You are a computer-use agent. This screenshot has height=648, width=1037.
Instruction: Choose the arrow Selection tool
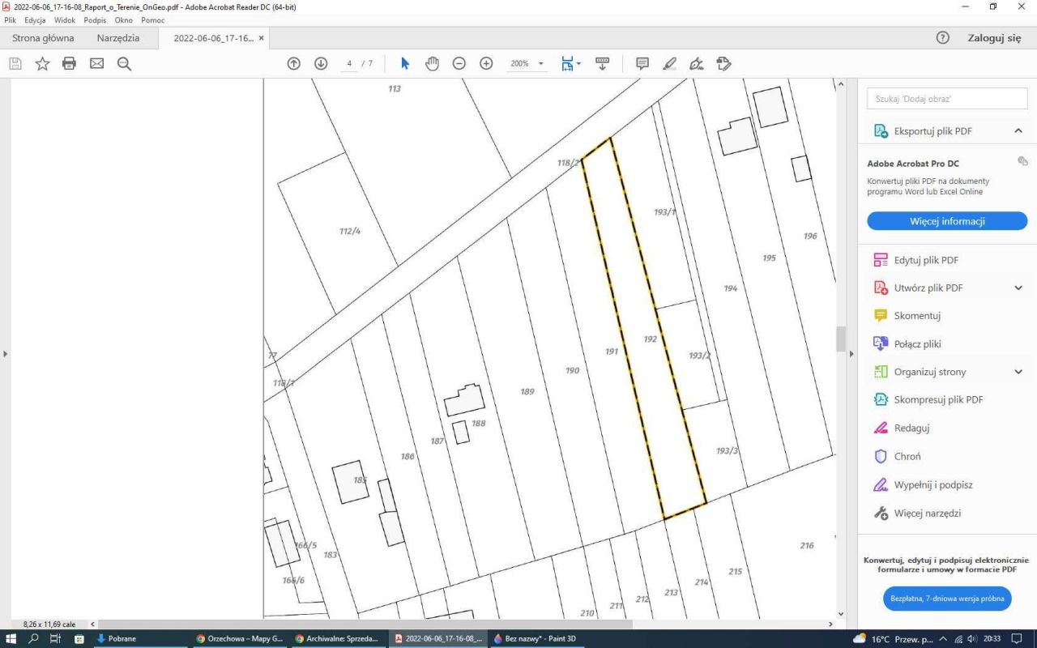[405, 63]
